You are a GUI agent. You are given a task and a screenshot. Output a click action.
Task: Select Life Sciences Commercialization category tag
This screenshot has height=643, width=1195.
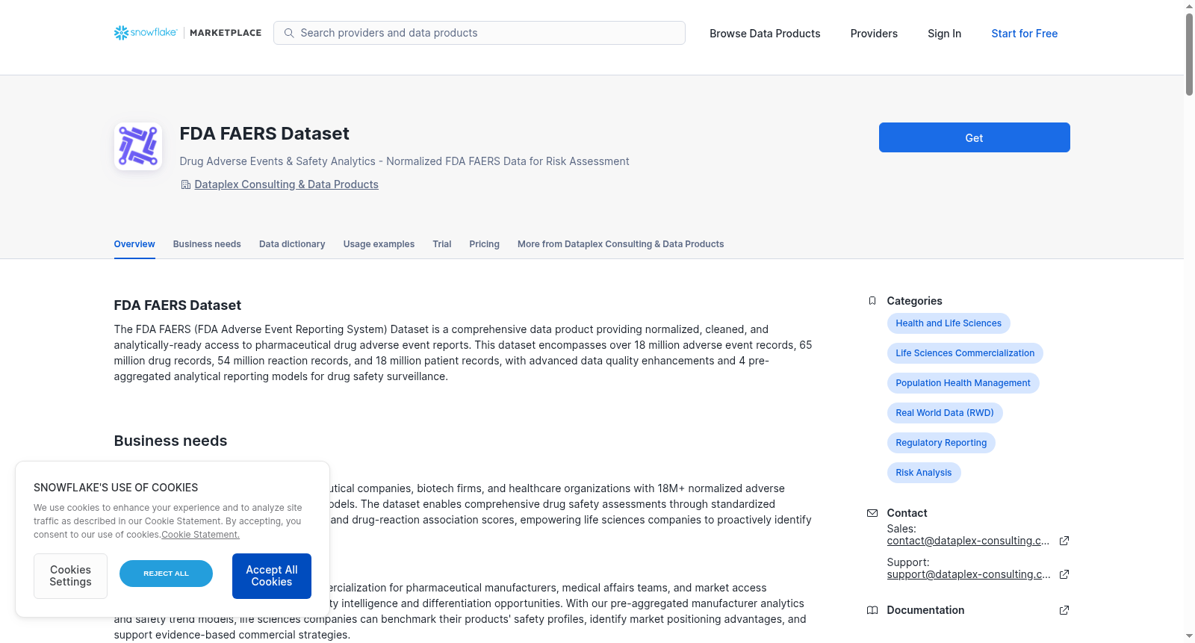[x=965, y=353]
